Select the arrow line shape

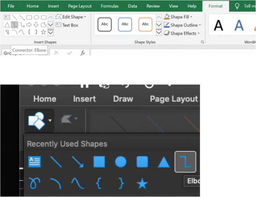(77, 162)
